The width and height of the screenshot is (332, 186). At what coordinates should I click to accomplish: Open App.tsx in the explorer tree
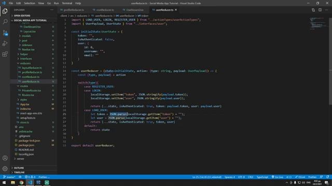(24, 104)
